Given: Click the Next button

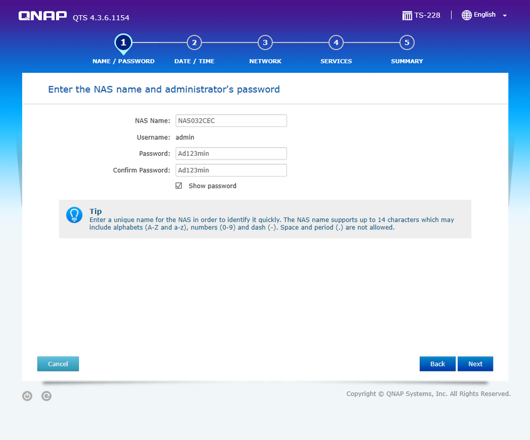Looking at the screenshot, I should (x=475, y=364).
